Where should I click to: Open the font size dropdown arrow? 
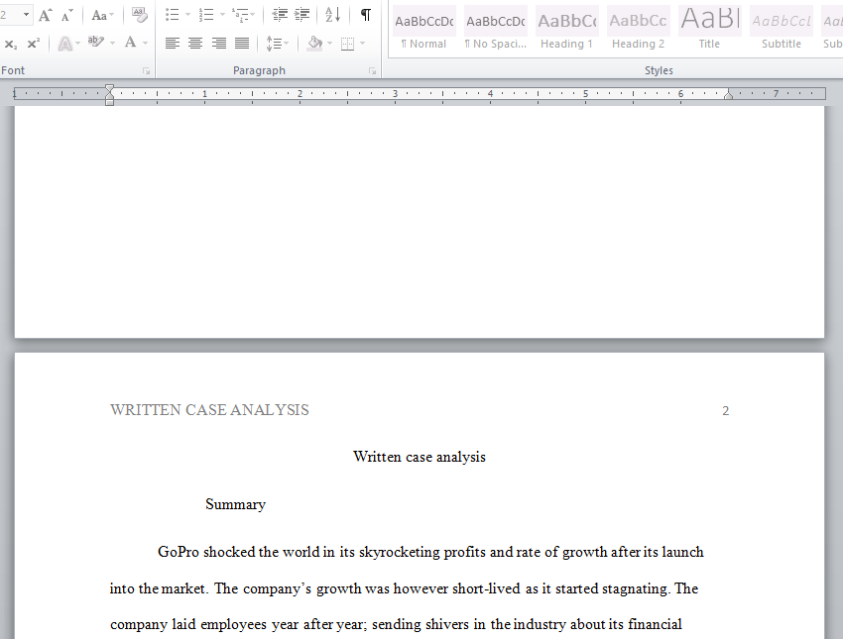[27, 15]
